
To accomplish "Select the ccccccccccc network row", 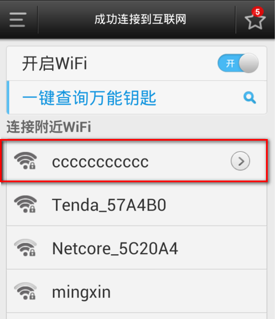I will (134, 161).
